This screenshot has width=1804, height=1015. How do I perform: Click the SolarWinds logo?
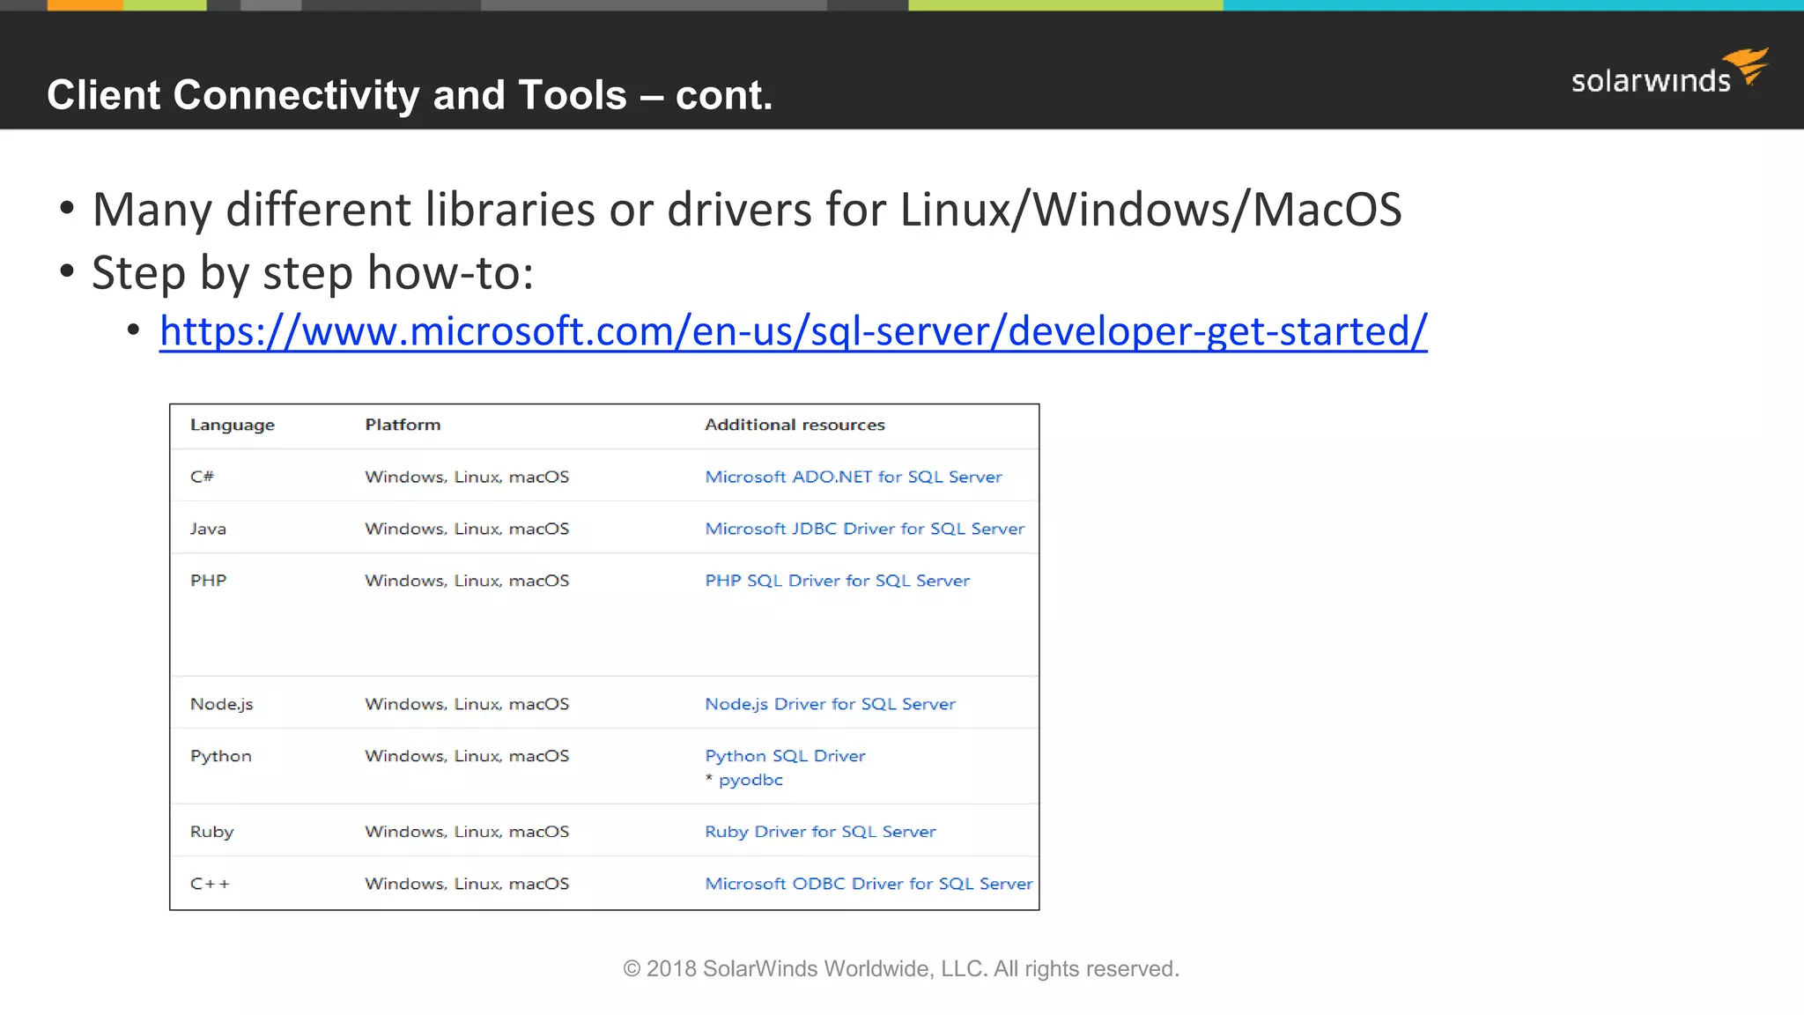pos(1670,72)
